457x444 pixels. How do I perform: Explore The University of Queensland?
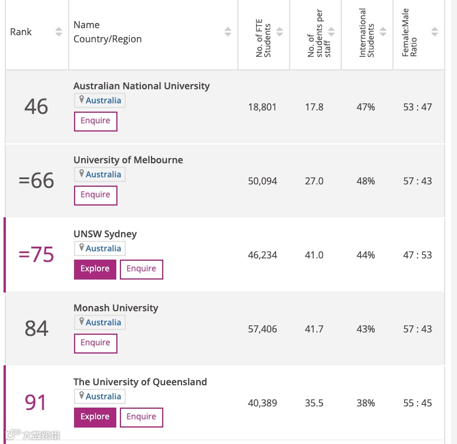(95, 417)
